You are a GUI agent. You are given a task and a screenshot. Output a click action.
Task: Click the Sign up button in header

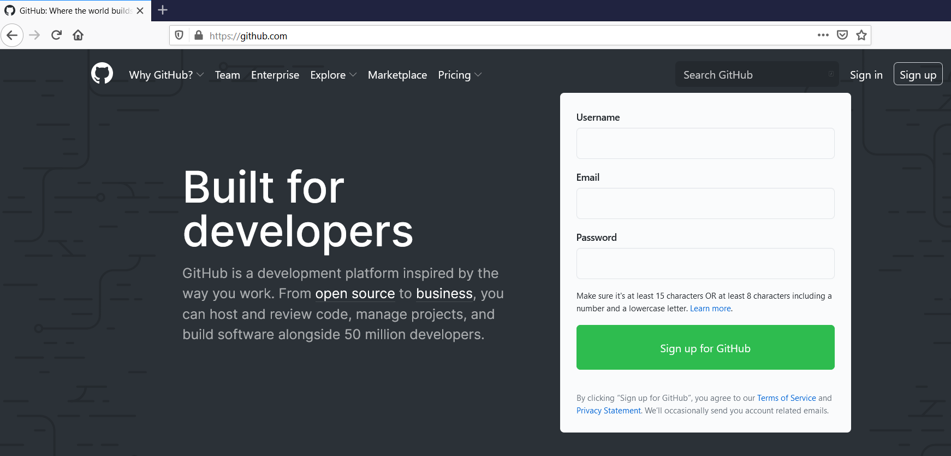pyautogui.click(x=918, y=74)
